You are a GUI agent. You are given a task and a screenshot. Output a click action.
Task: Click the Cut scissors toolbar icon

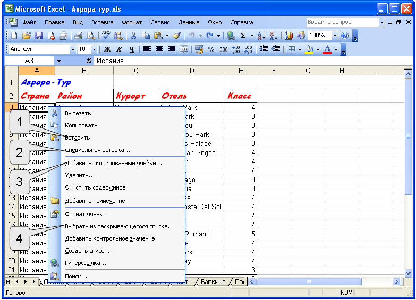[133, 36]
